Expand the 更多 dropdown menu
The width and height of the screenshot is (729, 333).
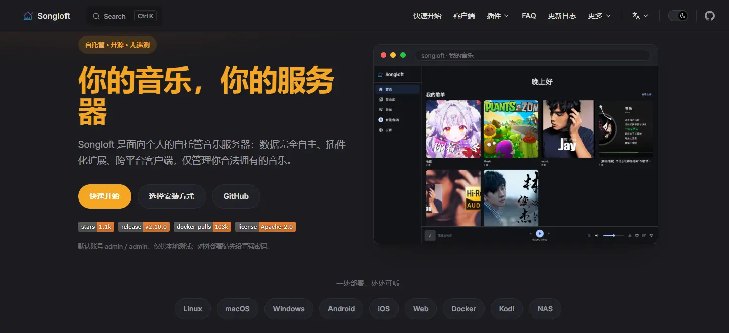tap(599, 16)
